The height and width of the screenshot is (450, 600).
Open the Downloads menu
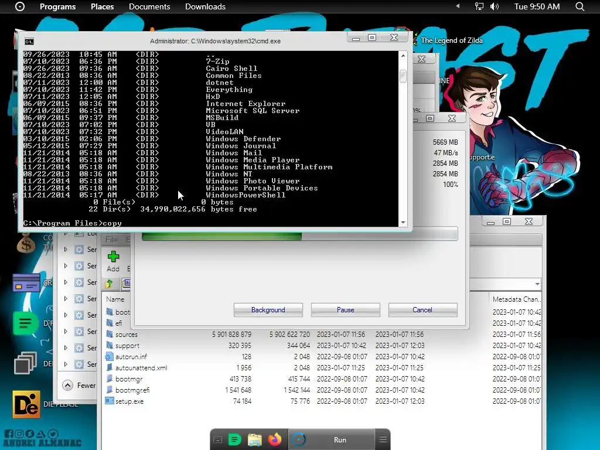[x=205, y=6]
